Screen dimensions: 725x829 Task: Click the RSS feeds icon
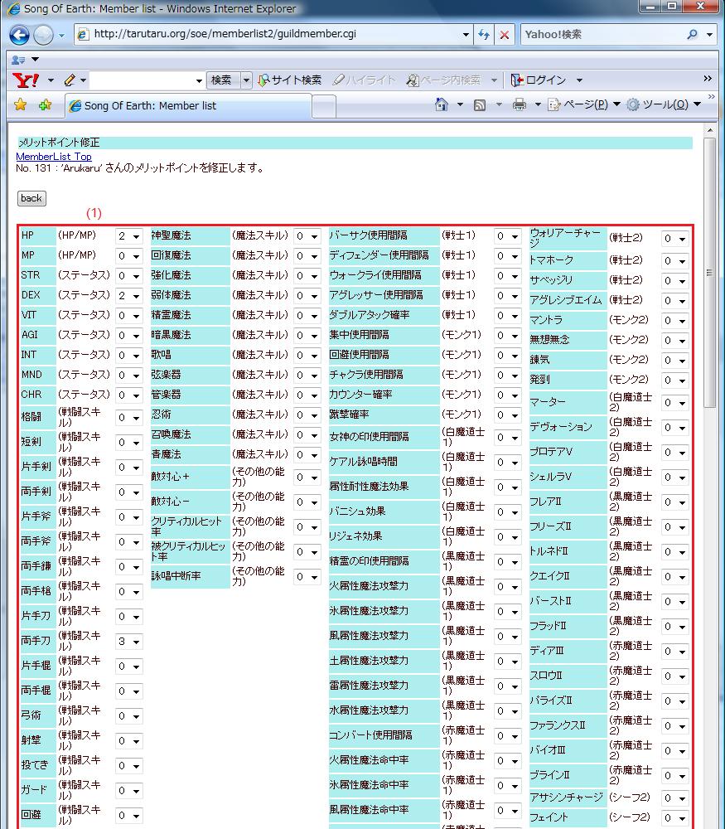point(480,104)
